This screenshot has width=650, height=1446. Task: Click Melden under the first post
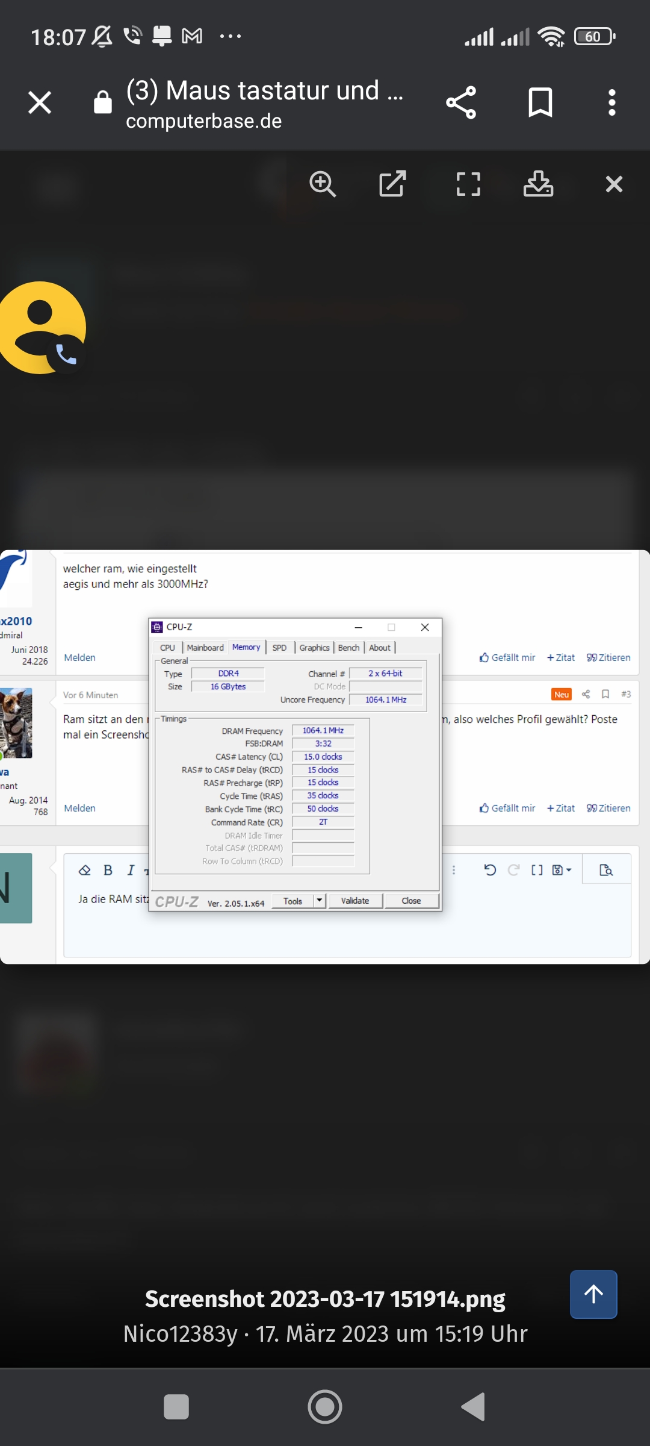pyautogui.click(x=79, y=657)
